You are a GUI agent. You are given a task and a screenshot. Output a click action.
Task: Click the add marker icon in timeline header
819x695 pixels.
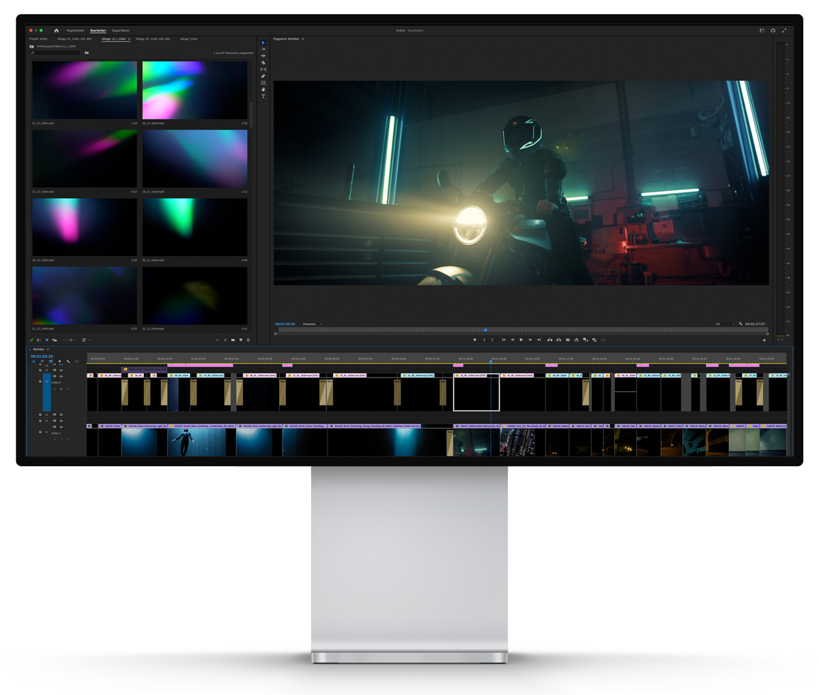pos(59,362)
